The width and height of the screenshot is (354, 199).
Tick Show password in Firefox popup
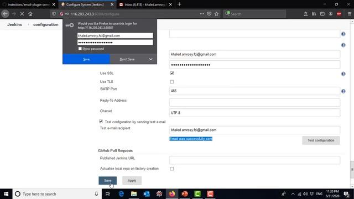[x=80, y=49]
